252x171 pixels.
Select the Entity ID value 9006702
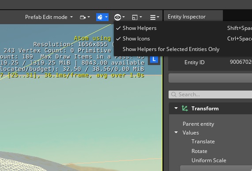click(241, 62)
